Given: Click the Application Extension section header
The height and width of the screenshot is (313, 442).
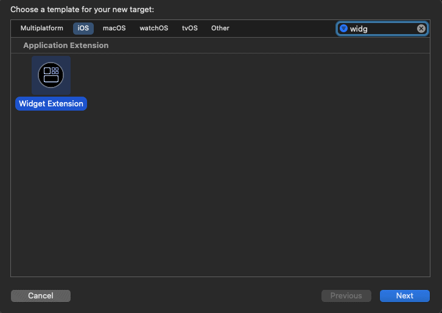Looking at the screenshot, I should click(66, 46).
